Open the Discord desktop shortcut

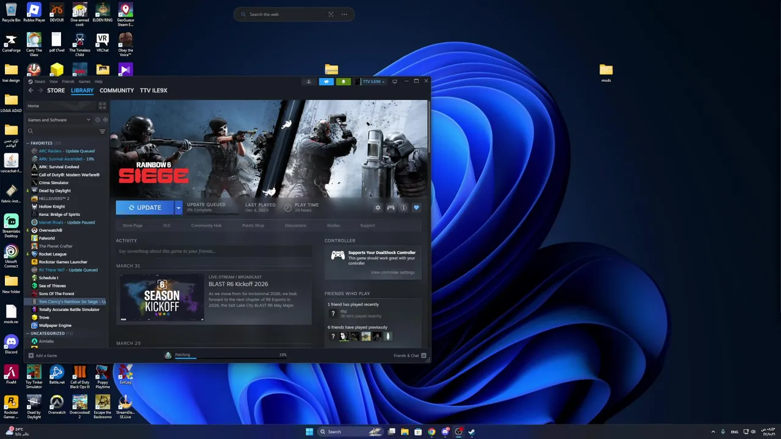click(x=11, y=344)
